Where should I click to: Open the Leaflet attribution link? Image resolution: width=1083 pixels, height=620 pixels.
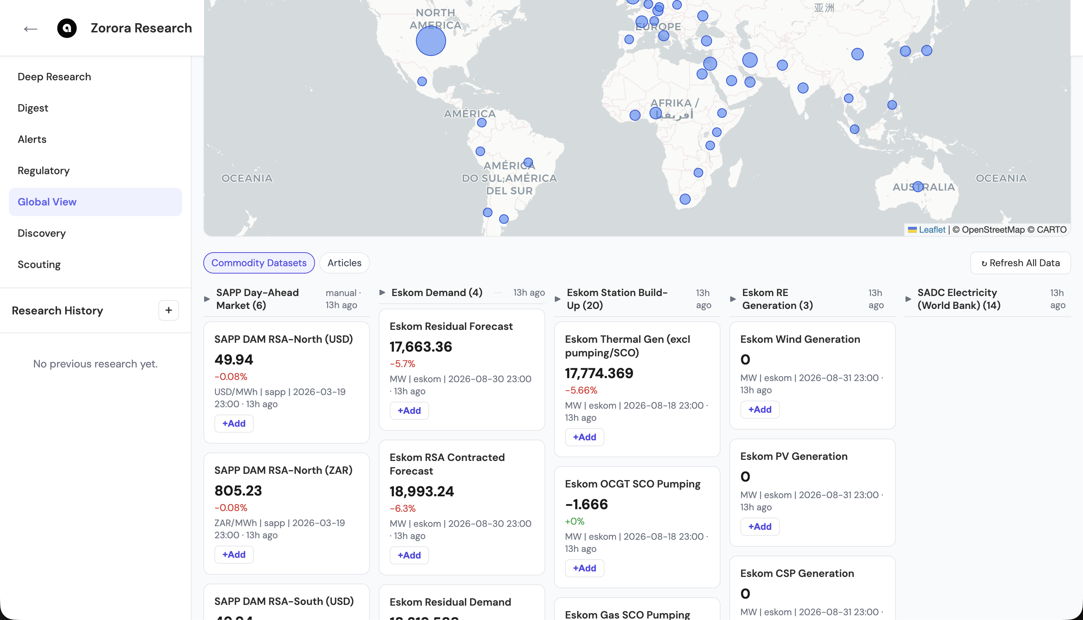[932, 230]
